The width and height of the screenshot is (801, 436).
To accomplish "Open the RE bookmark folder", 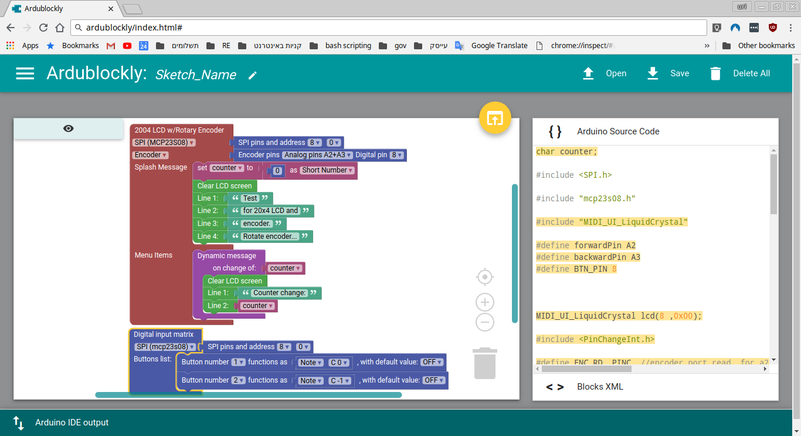I will [x=218, y=46].
